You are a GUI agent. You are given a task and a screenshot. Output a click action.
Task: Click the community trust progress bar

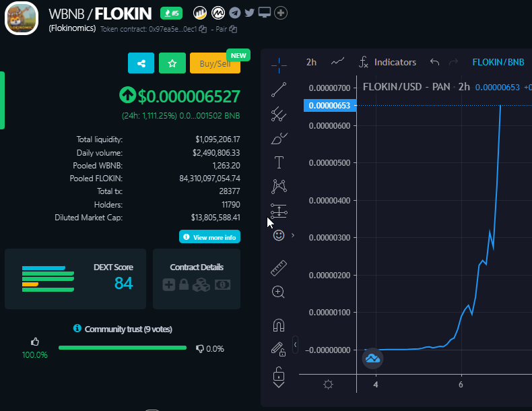(123, 348)
